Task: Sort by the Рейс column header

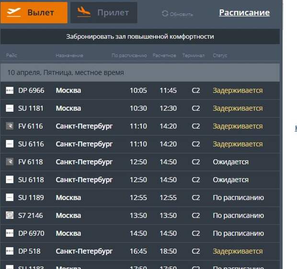Action: 11,56
